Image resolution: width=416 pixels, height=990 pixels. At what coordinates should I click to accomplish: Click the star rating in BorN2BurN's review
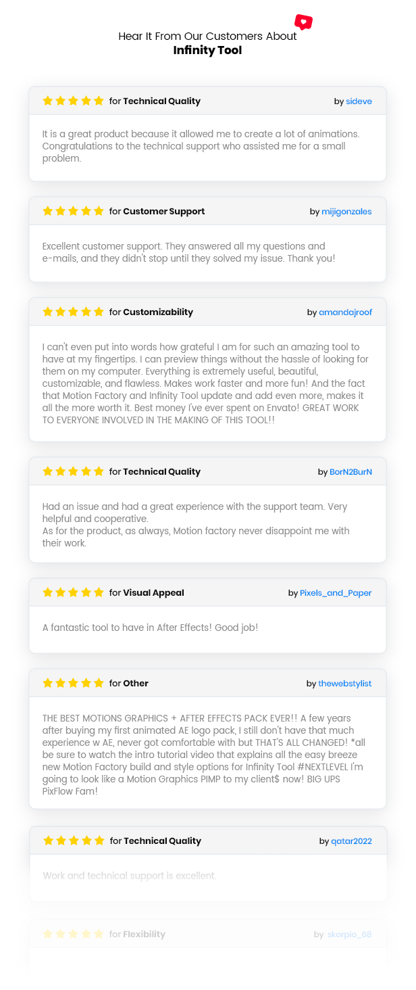[x=74, y=471]
